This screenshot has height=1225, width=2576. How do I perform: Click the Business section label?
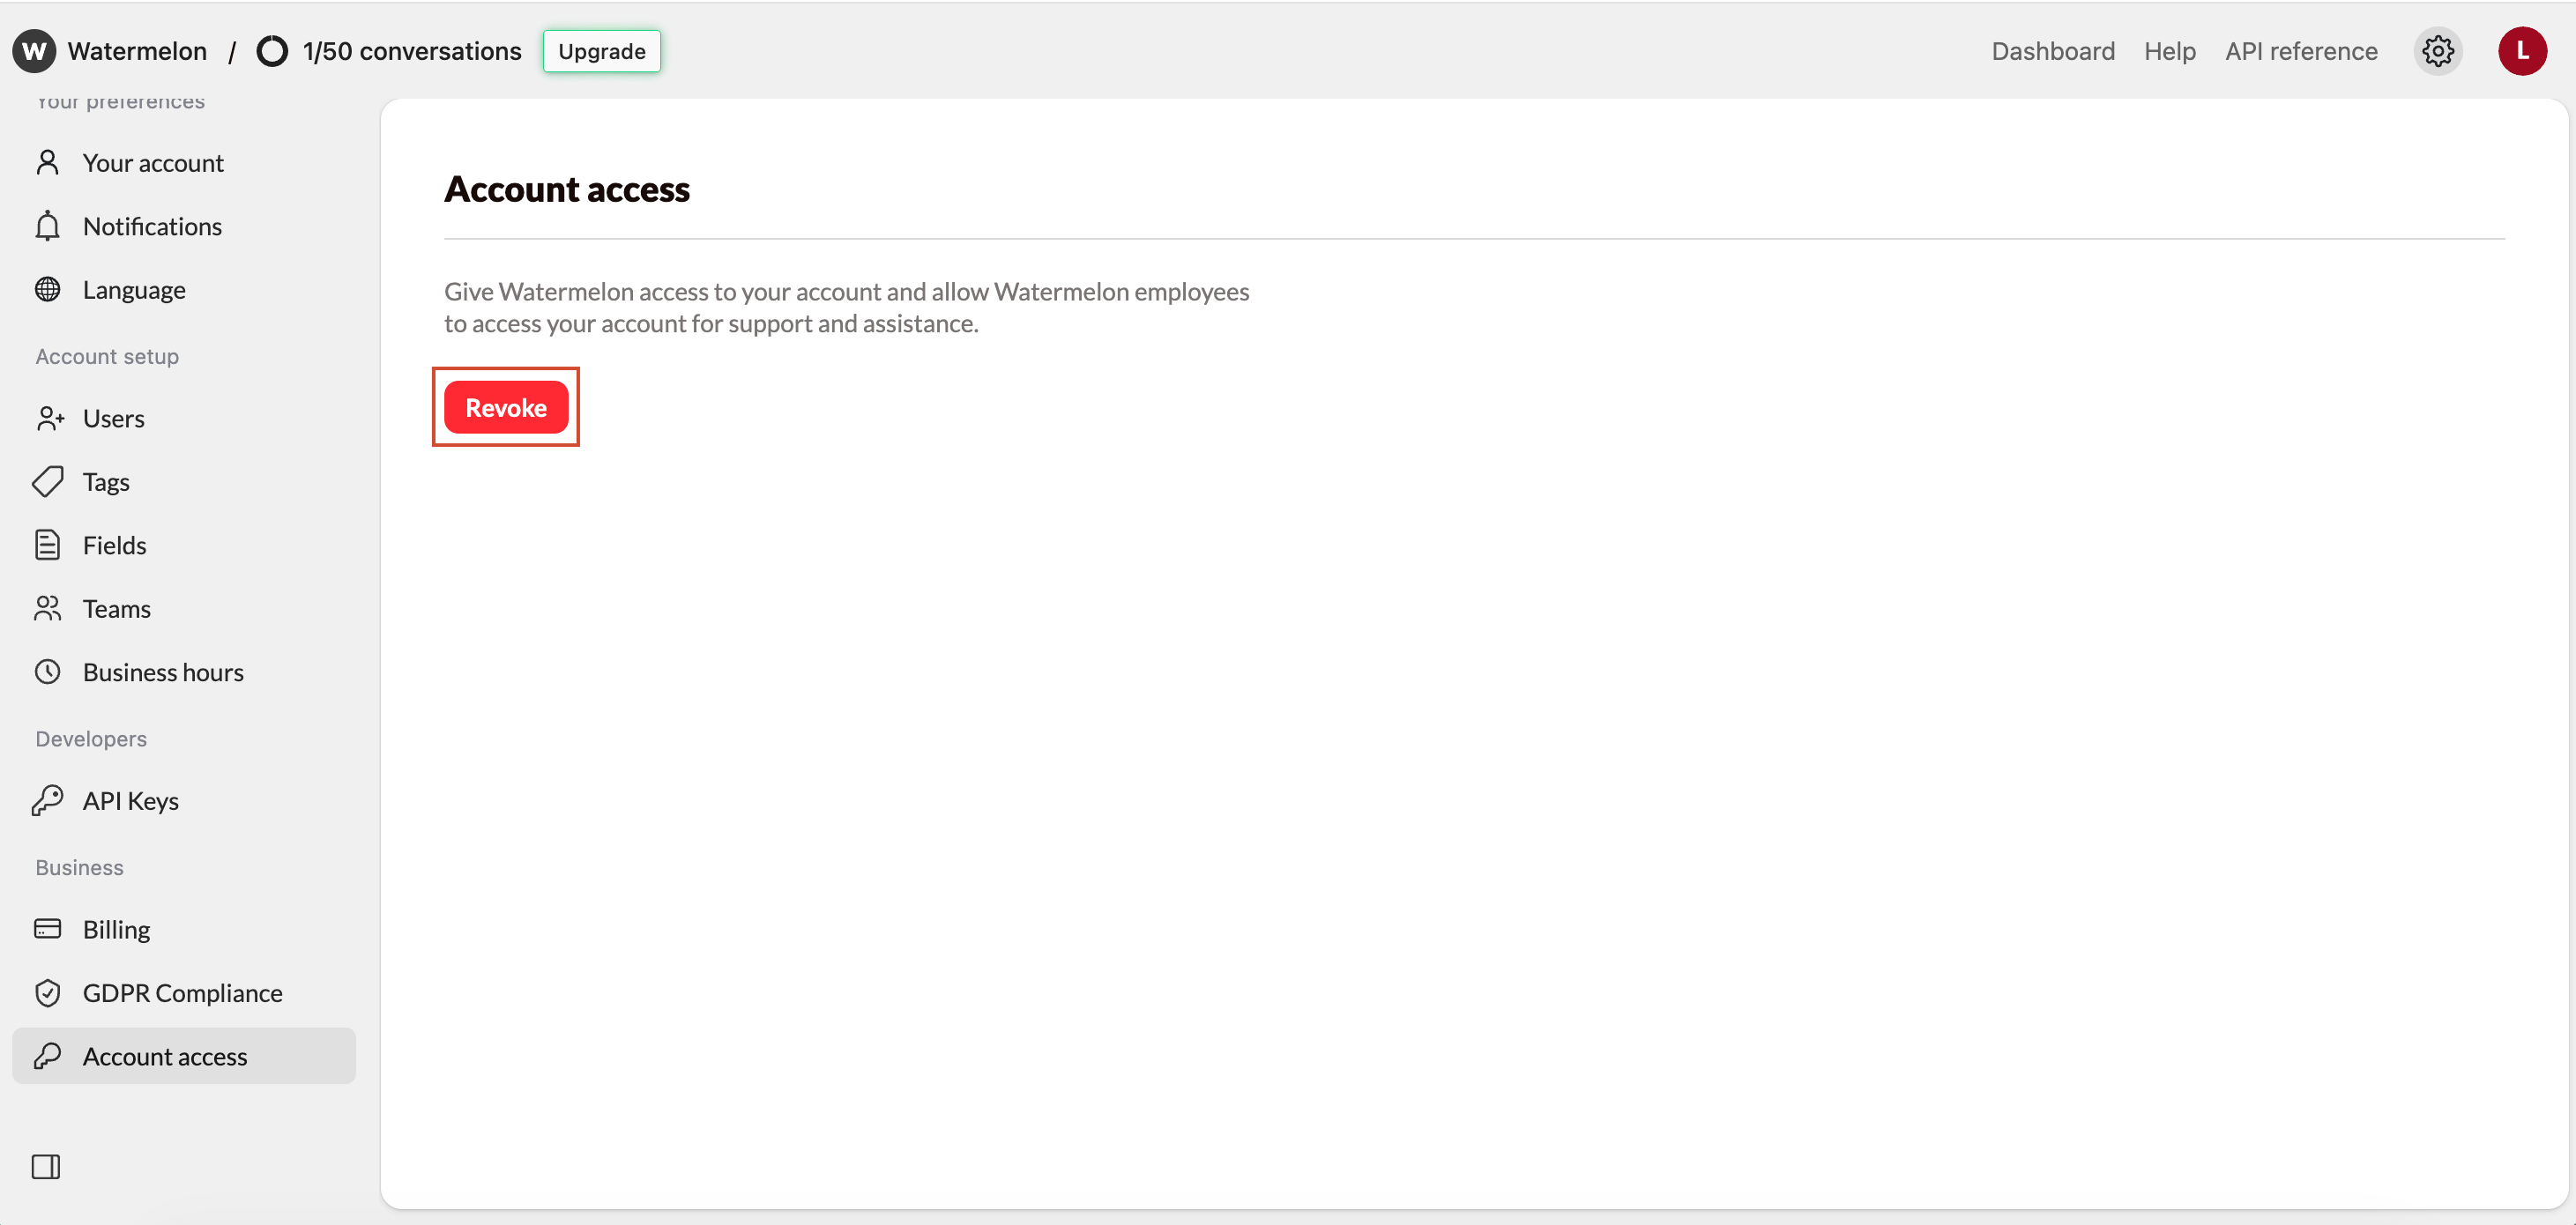click(80, 868)
